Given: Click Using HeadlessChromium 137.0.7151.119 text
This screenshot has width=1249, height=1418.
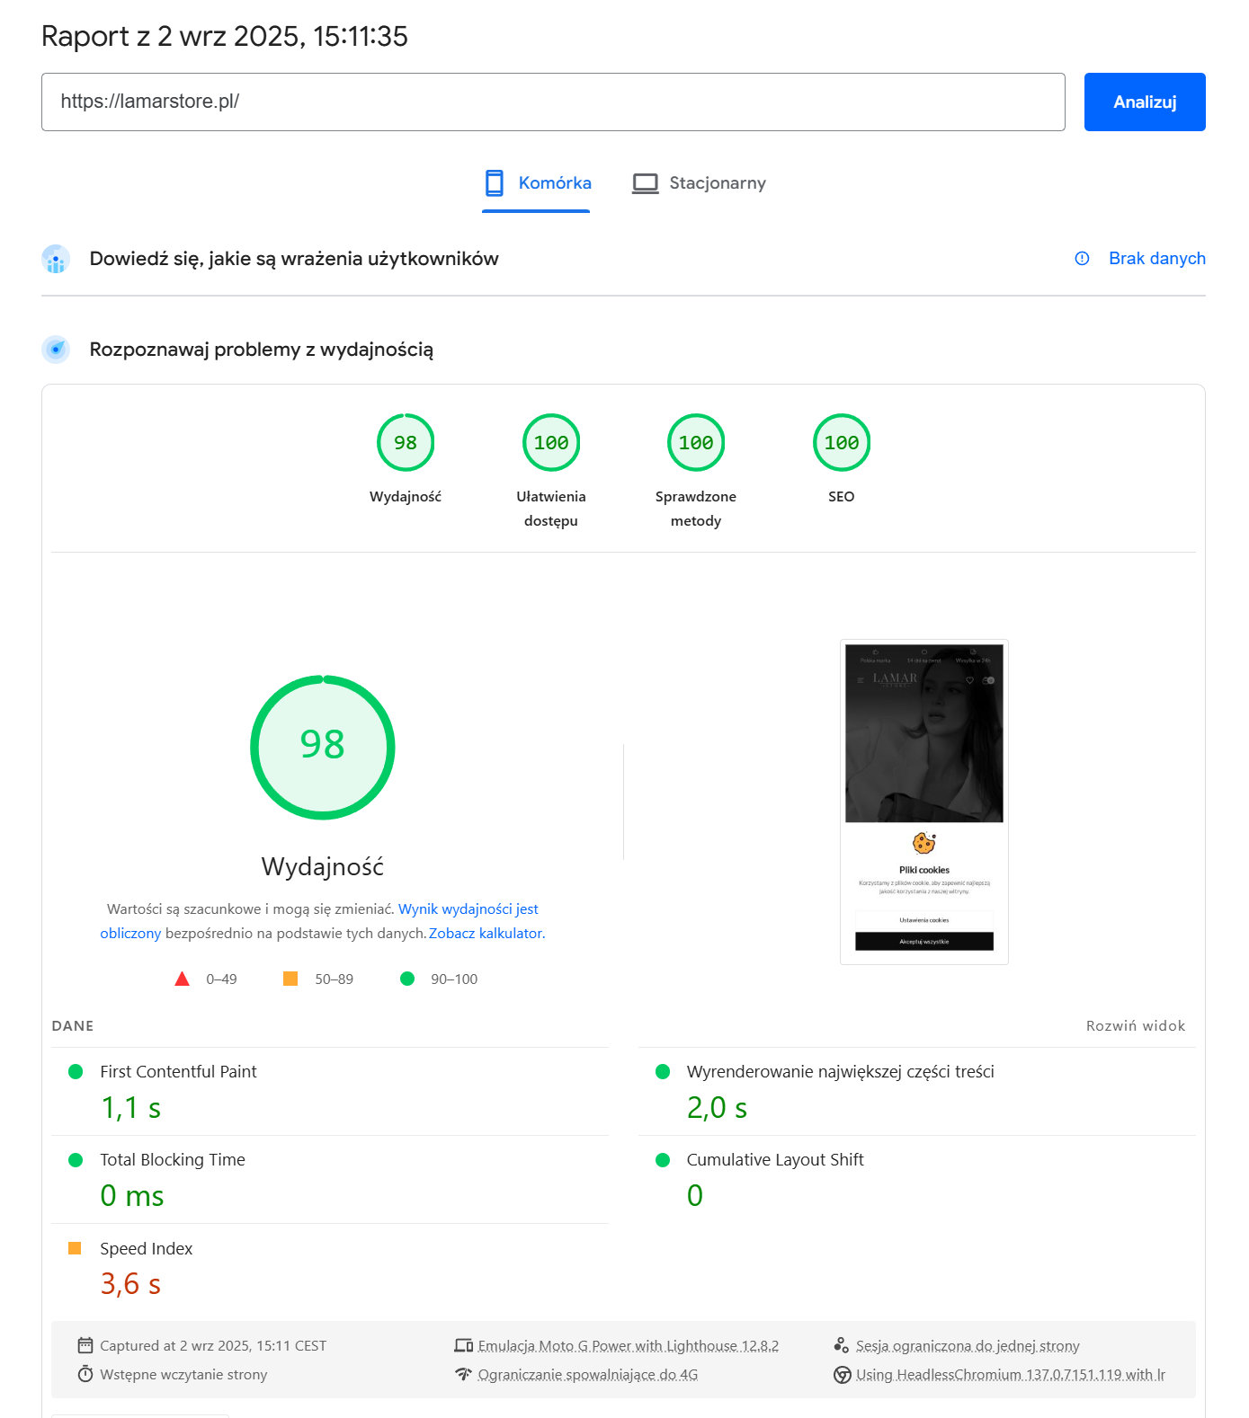Looking at the screenshot, I should pos(1011,1375).
